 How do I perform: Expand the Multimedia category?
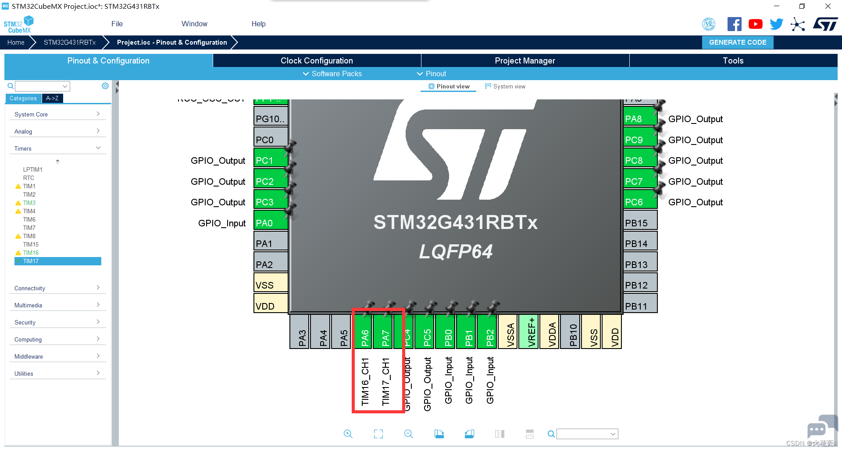click(57, 305)
